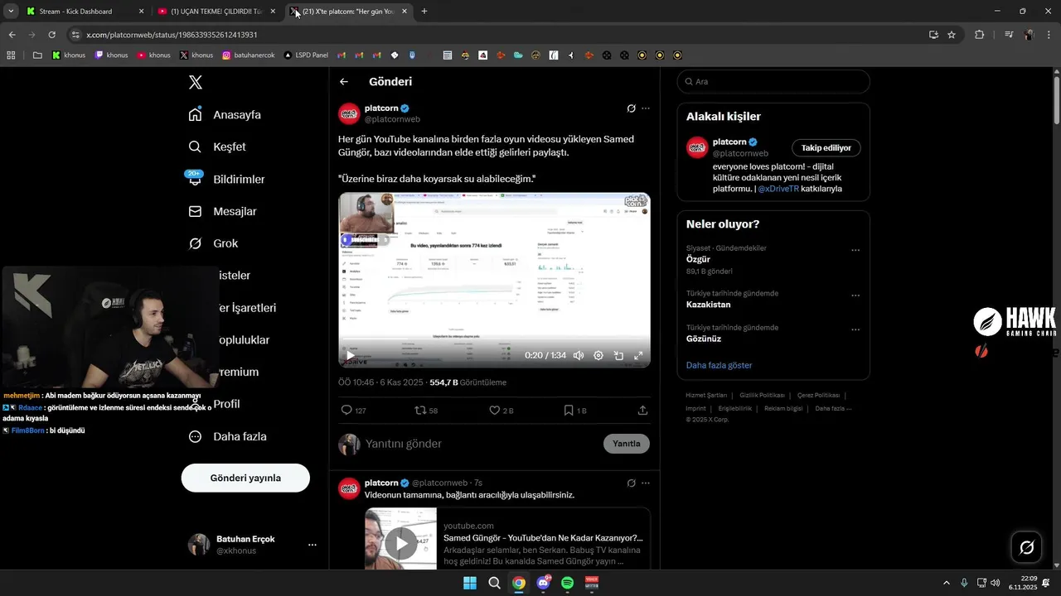Open tab search dropdown arrow
1061x596 pixels.
pos(11,12)
